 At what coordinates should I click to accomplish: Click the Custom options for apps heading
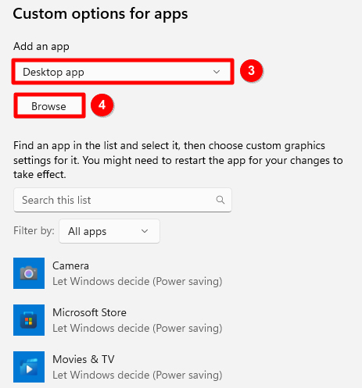tap(100, 14)
